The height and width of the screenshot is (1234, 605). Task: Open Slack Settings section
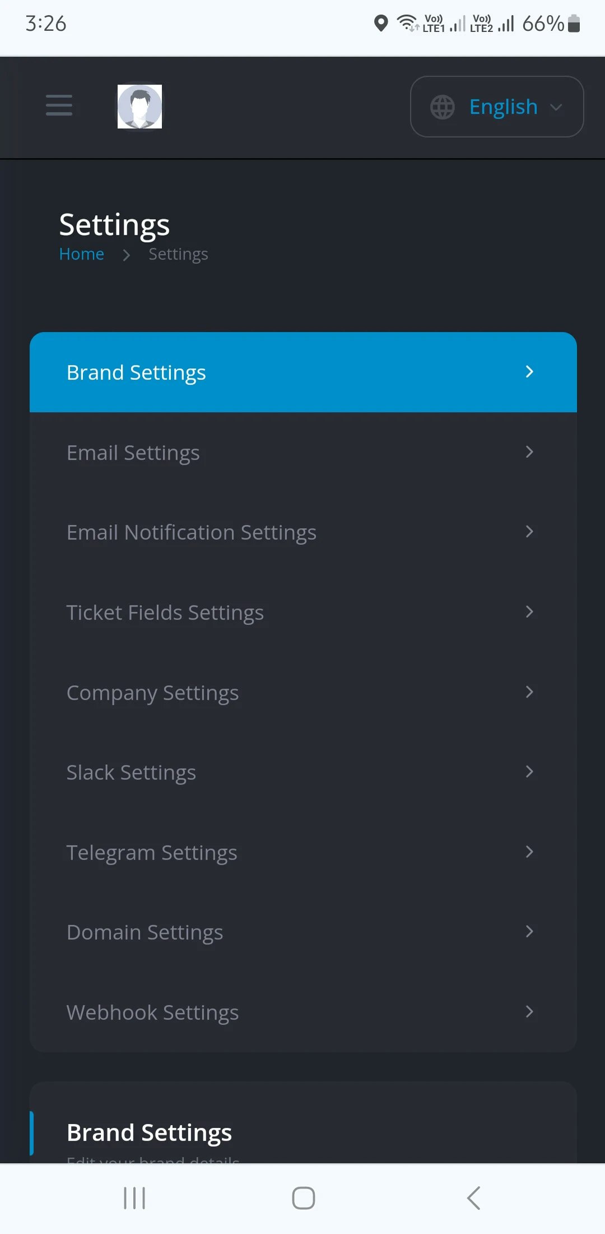point(303,772)
